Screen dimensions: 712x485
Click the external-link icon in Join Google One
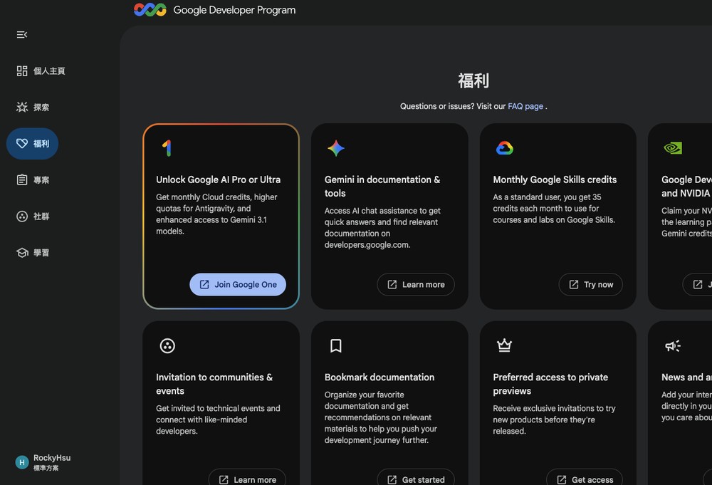pyautogui.click(x=204, y=284)
